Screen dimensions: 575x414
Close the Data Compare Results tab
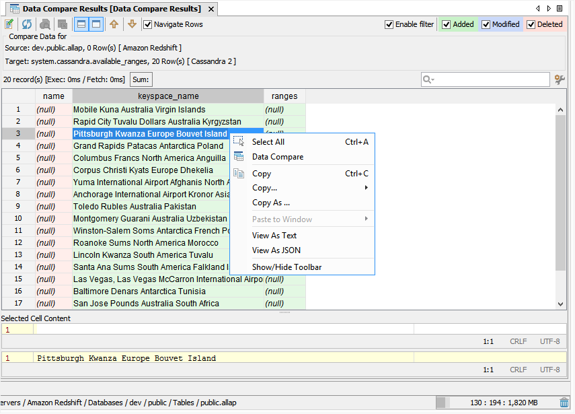211,9
